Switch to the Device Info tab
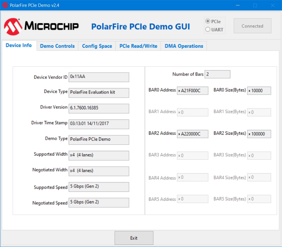Viewport: 282px width, 247px height. [19, 45]
